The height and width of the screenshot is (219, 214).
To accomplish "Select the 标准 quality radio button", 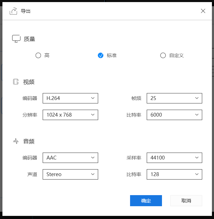I will [101, 55].
